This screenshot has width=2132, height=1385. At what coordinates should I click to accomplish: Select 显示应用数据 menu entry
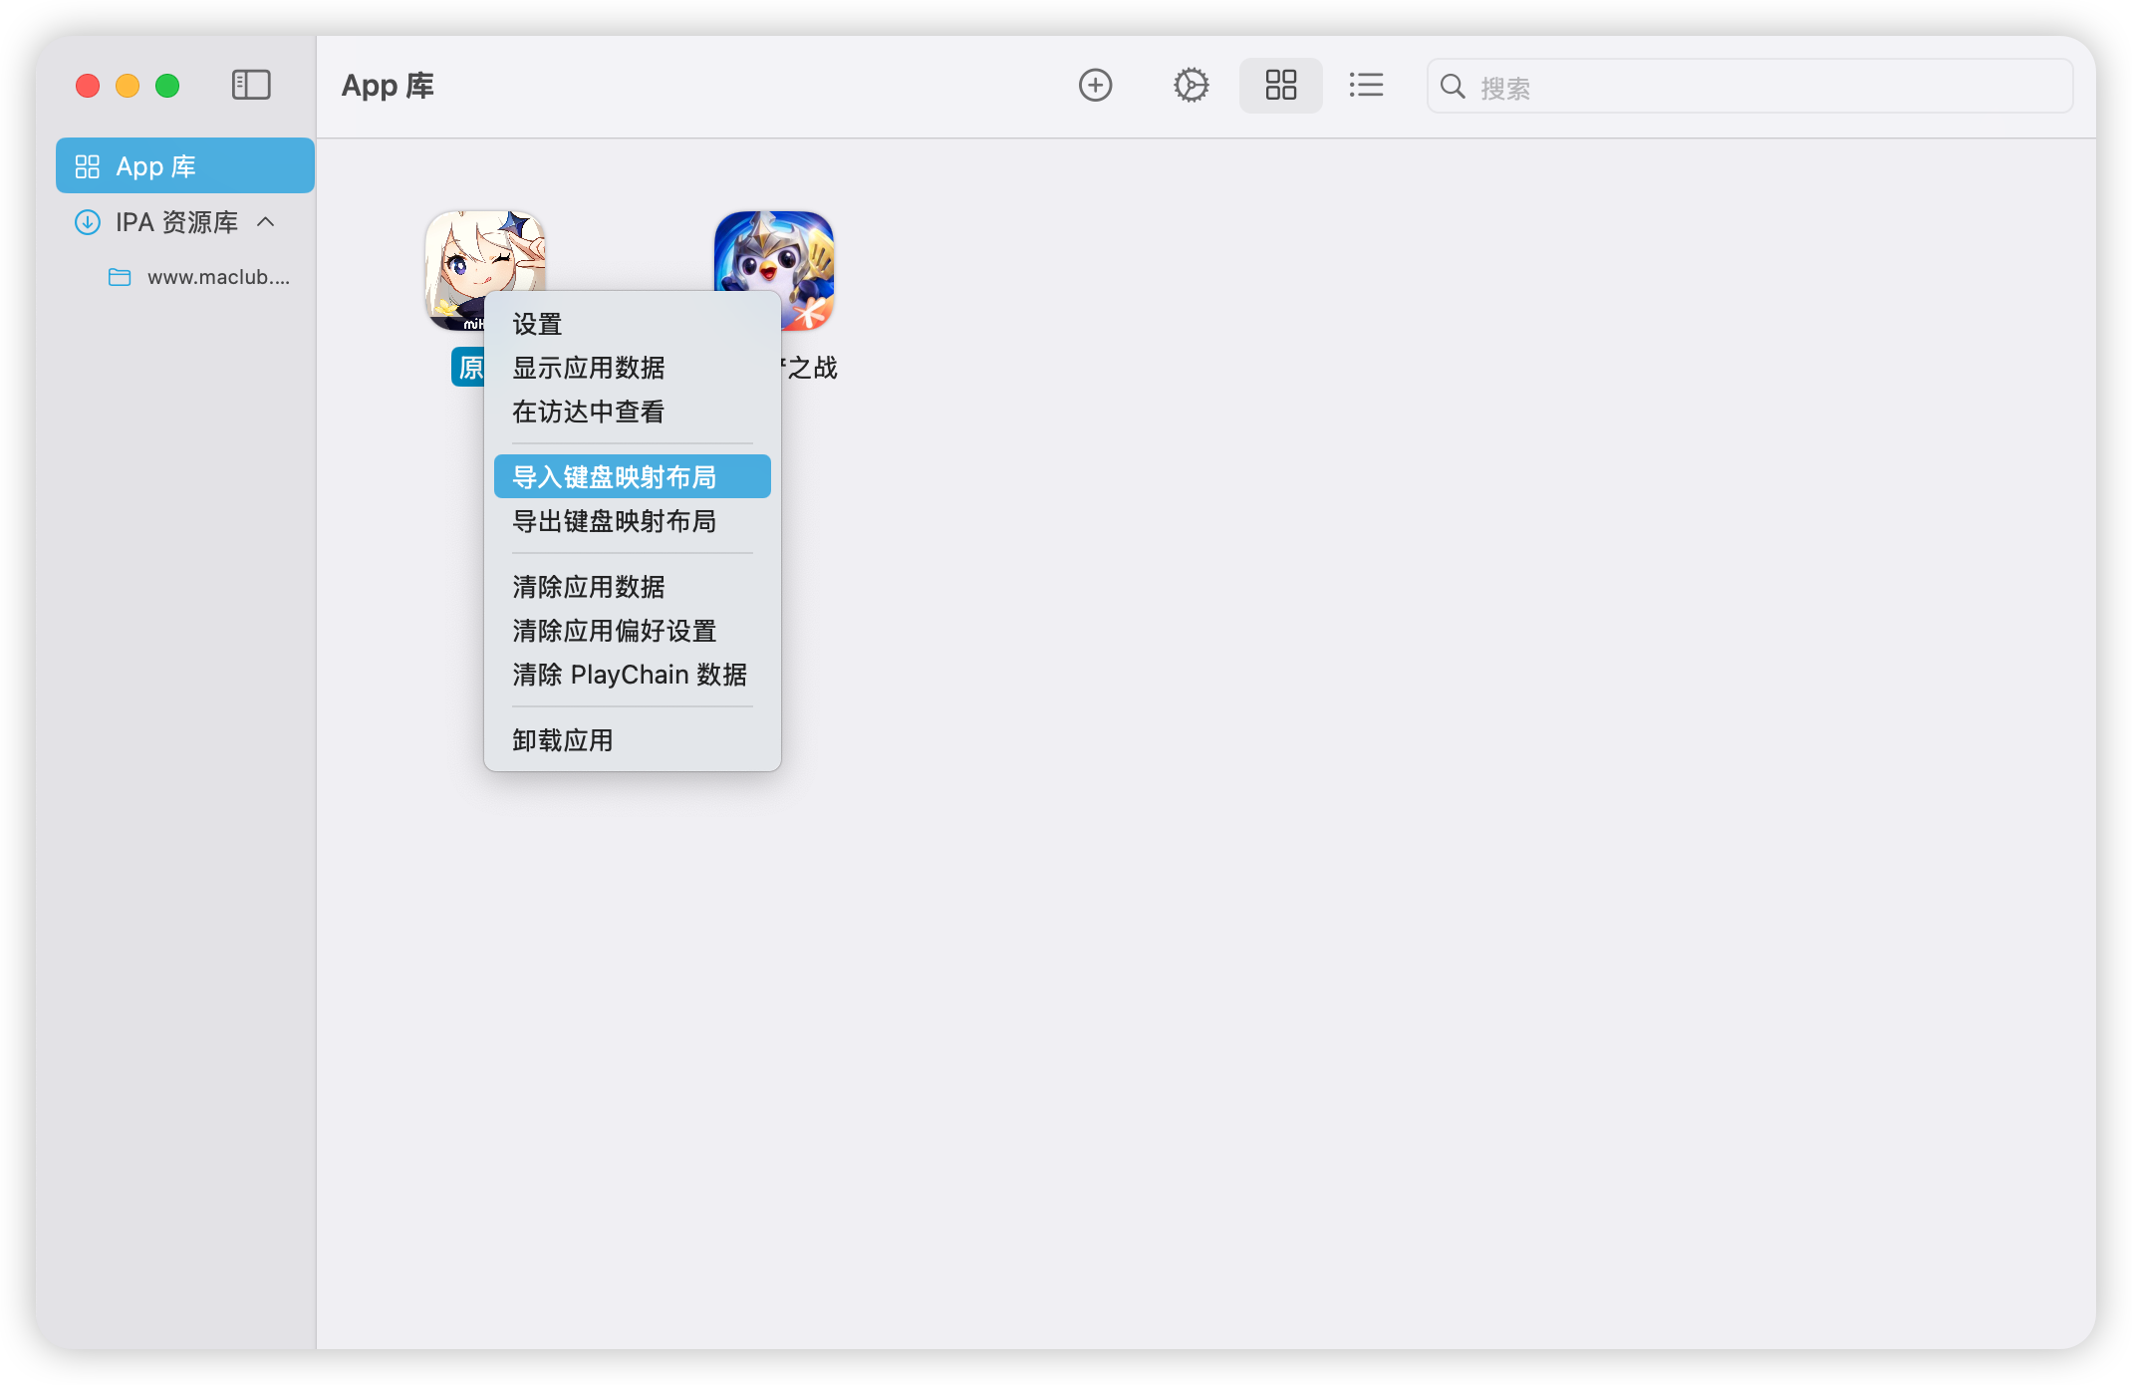(x=588, y=368)
